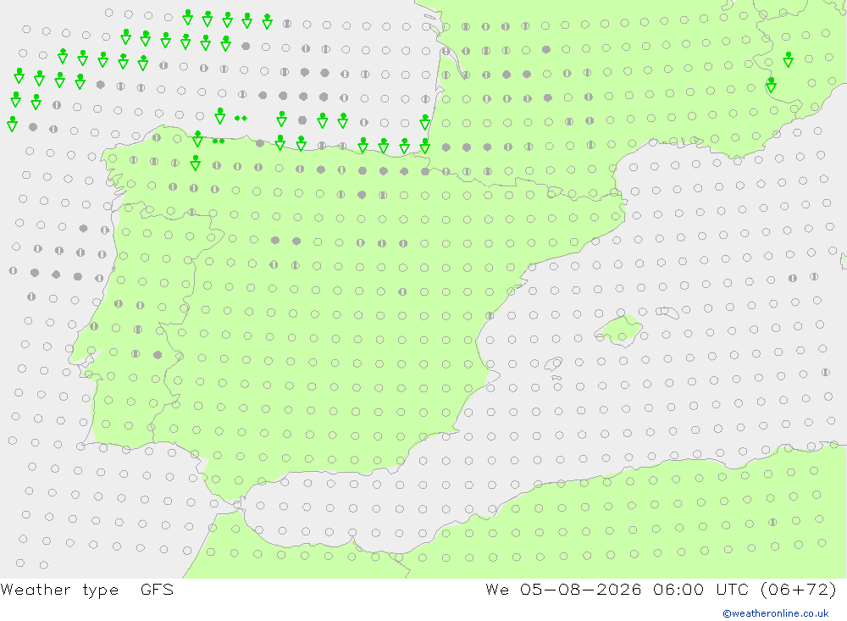Screen dimensions: 847x621
Task: Click the Ibiza island outline
Action: [x=553, y=363]
